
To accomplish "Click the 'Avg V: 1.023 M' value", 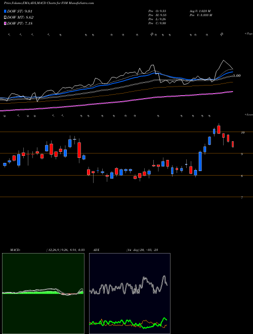I will (200, 11).
